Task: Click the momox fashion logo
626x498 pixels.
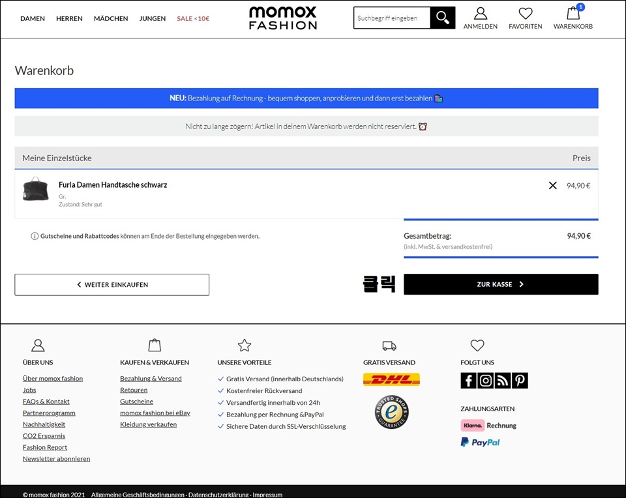Action: click(282, 18)
